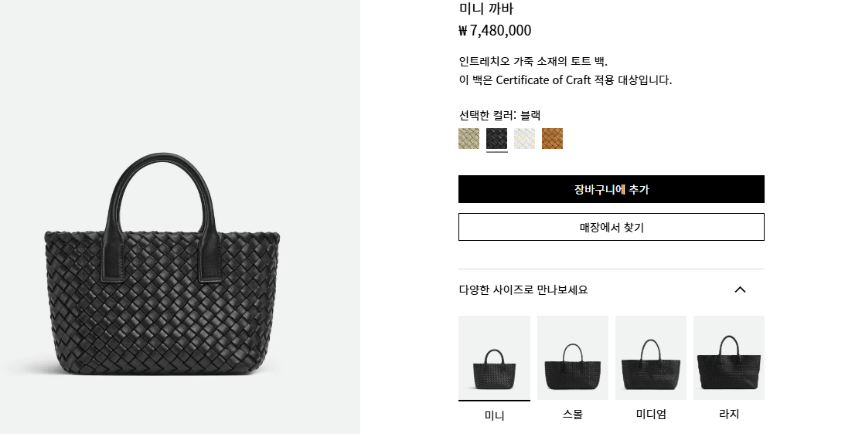The width and height of the screenshot is (845, 440).
Task: Select the black woven color swatch
Action: click(x=496, y=139)
